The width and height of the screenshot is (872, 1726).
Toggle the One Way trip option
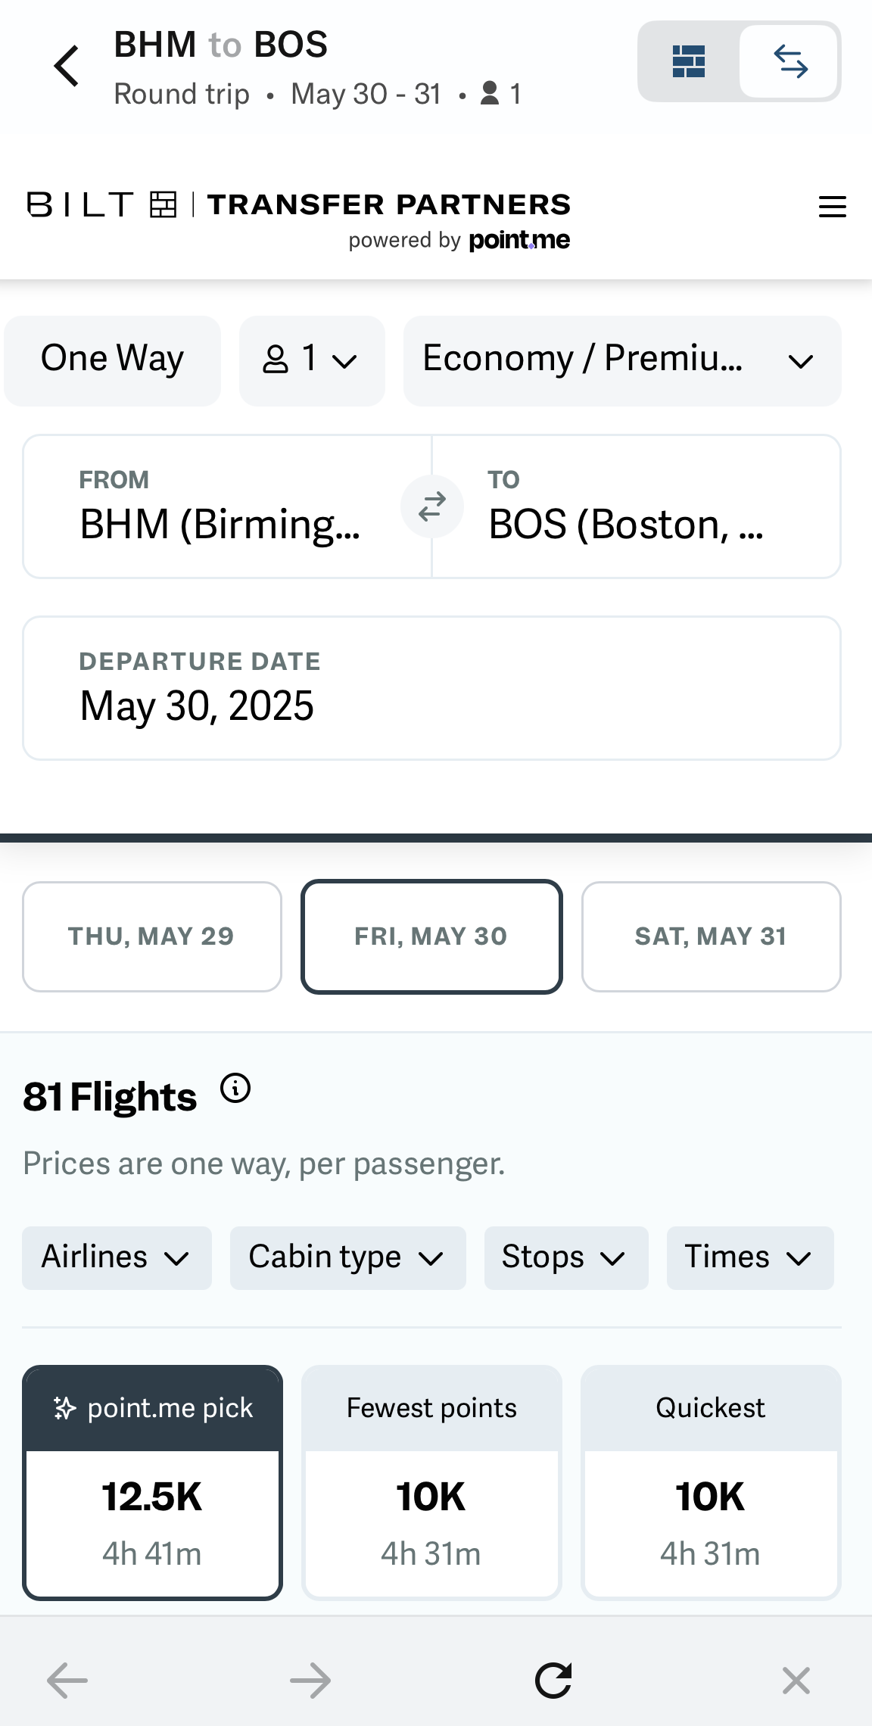coord(112,360)
